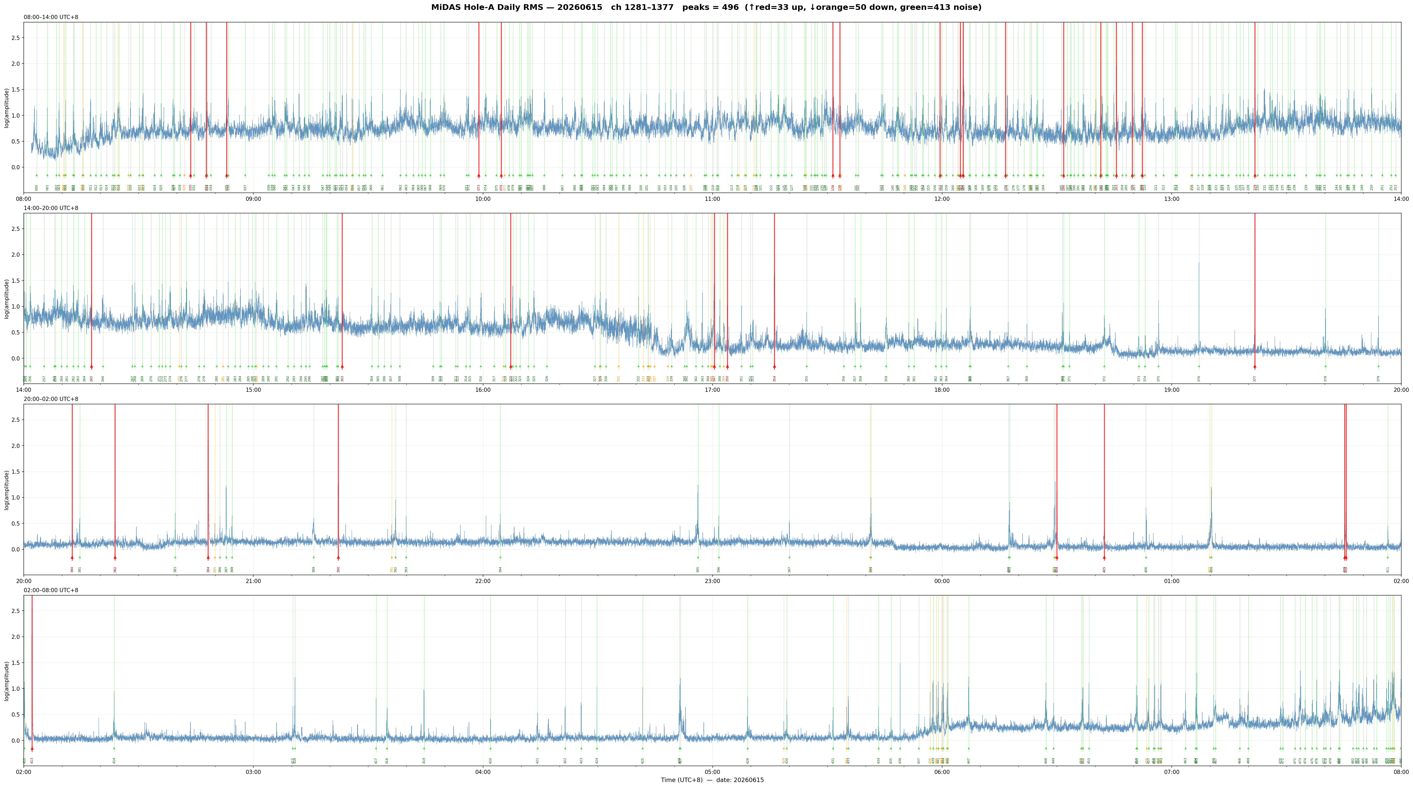Click the "Time (UTC+8) — date: 20260615" axis label
Image resolution: width=1413 pixels, height=787 pixels.
pos(712,780)
